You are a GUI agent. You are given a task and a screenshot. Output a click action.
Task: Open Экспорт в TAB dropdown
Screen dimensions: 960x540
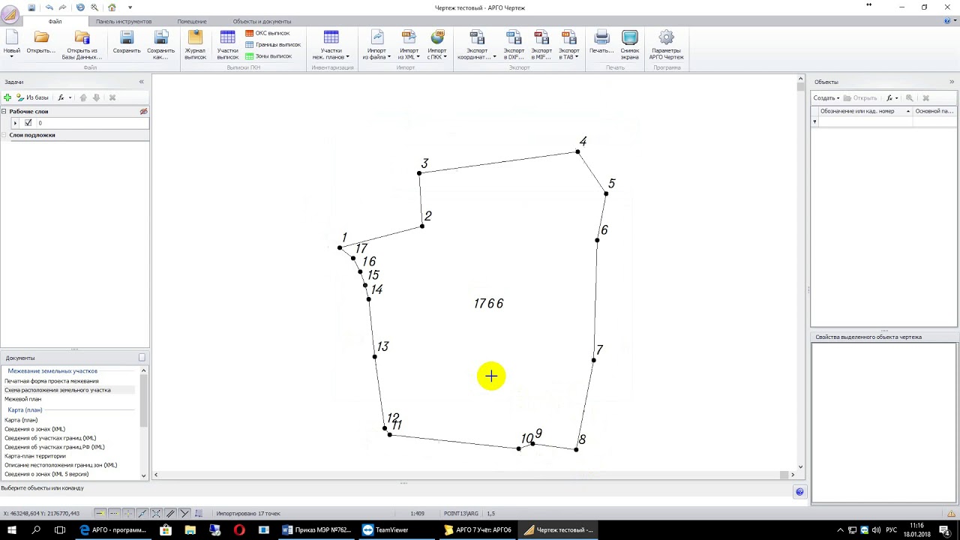(569, 44)
